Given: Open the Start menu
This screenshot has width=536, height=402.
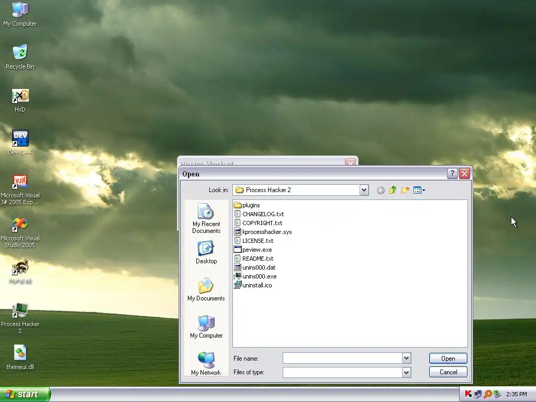Looking at the screenshot, I should click(x=25, y=394).
